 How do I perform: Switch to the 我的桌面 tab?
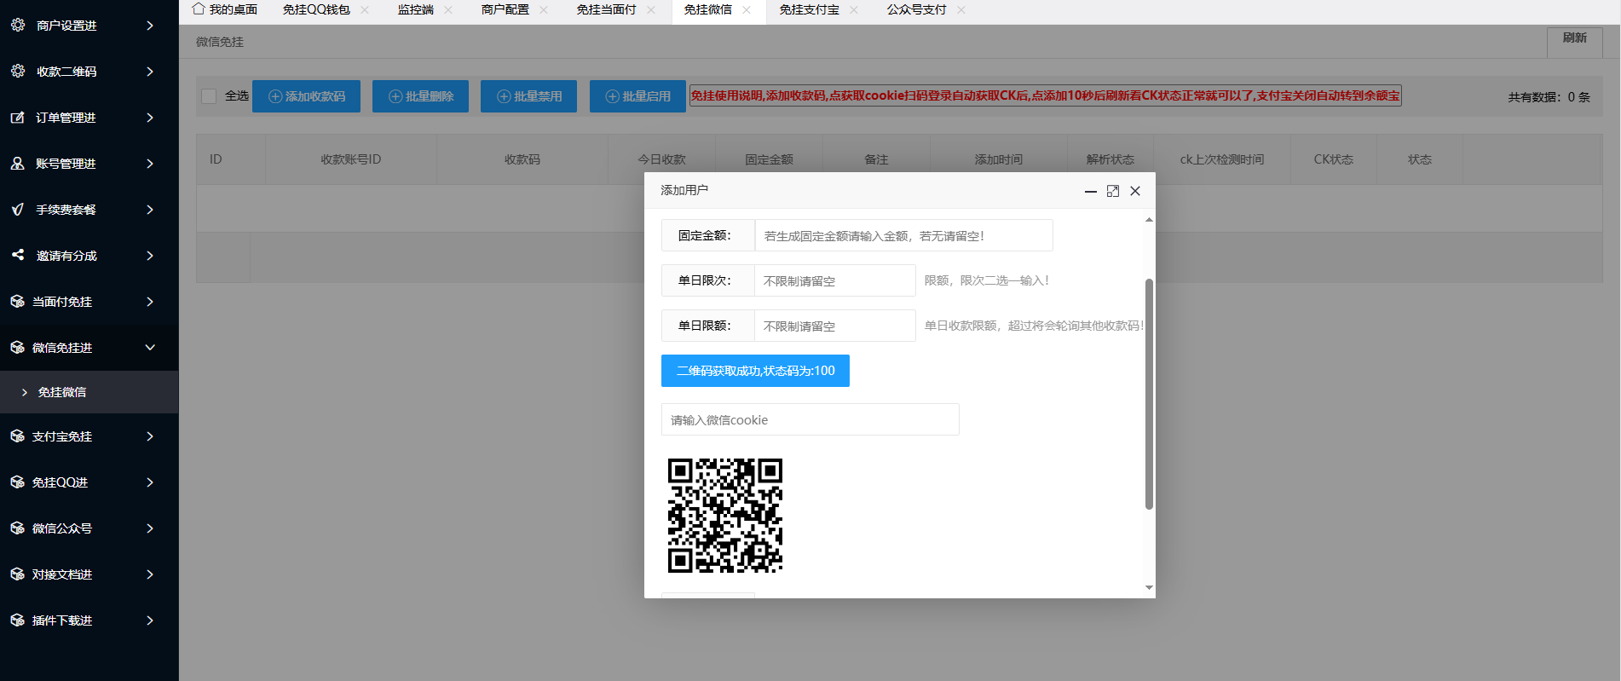point(225,9)
